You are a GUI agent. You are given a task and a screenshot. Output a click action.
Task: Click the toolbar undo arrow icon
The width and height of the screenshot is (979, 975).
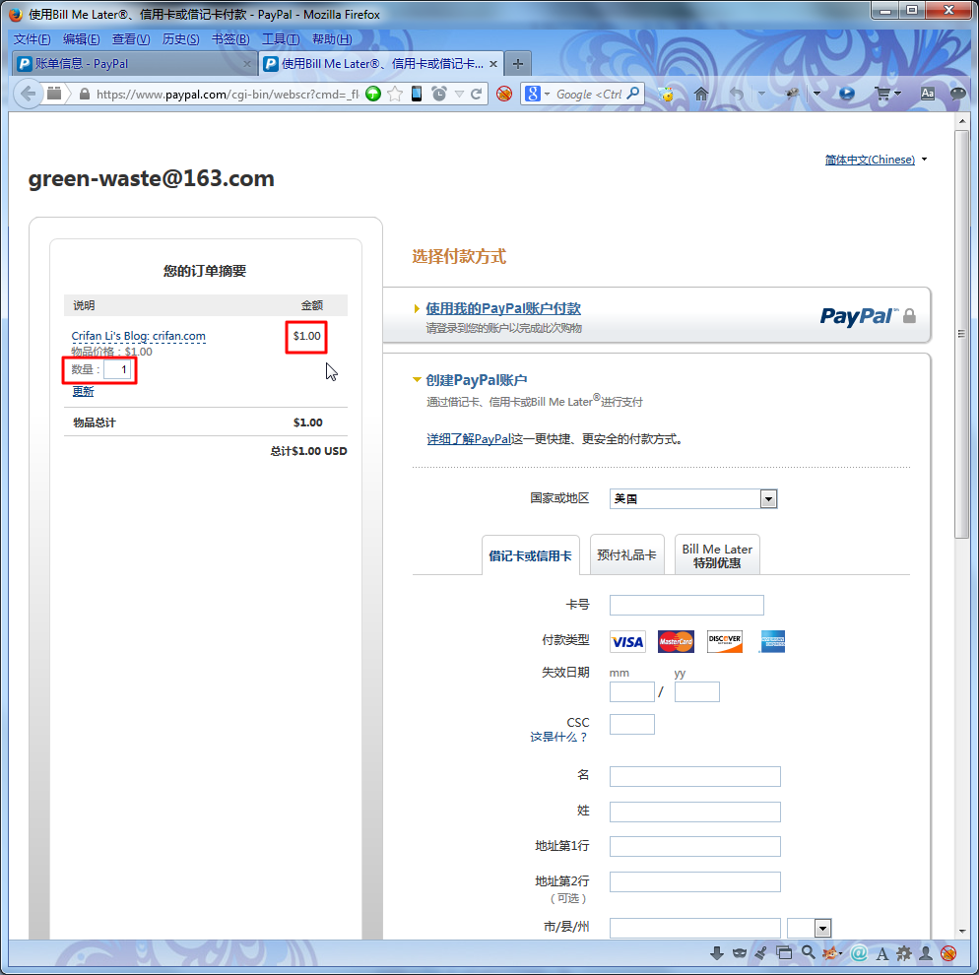(x=737, y=95)
